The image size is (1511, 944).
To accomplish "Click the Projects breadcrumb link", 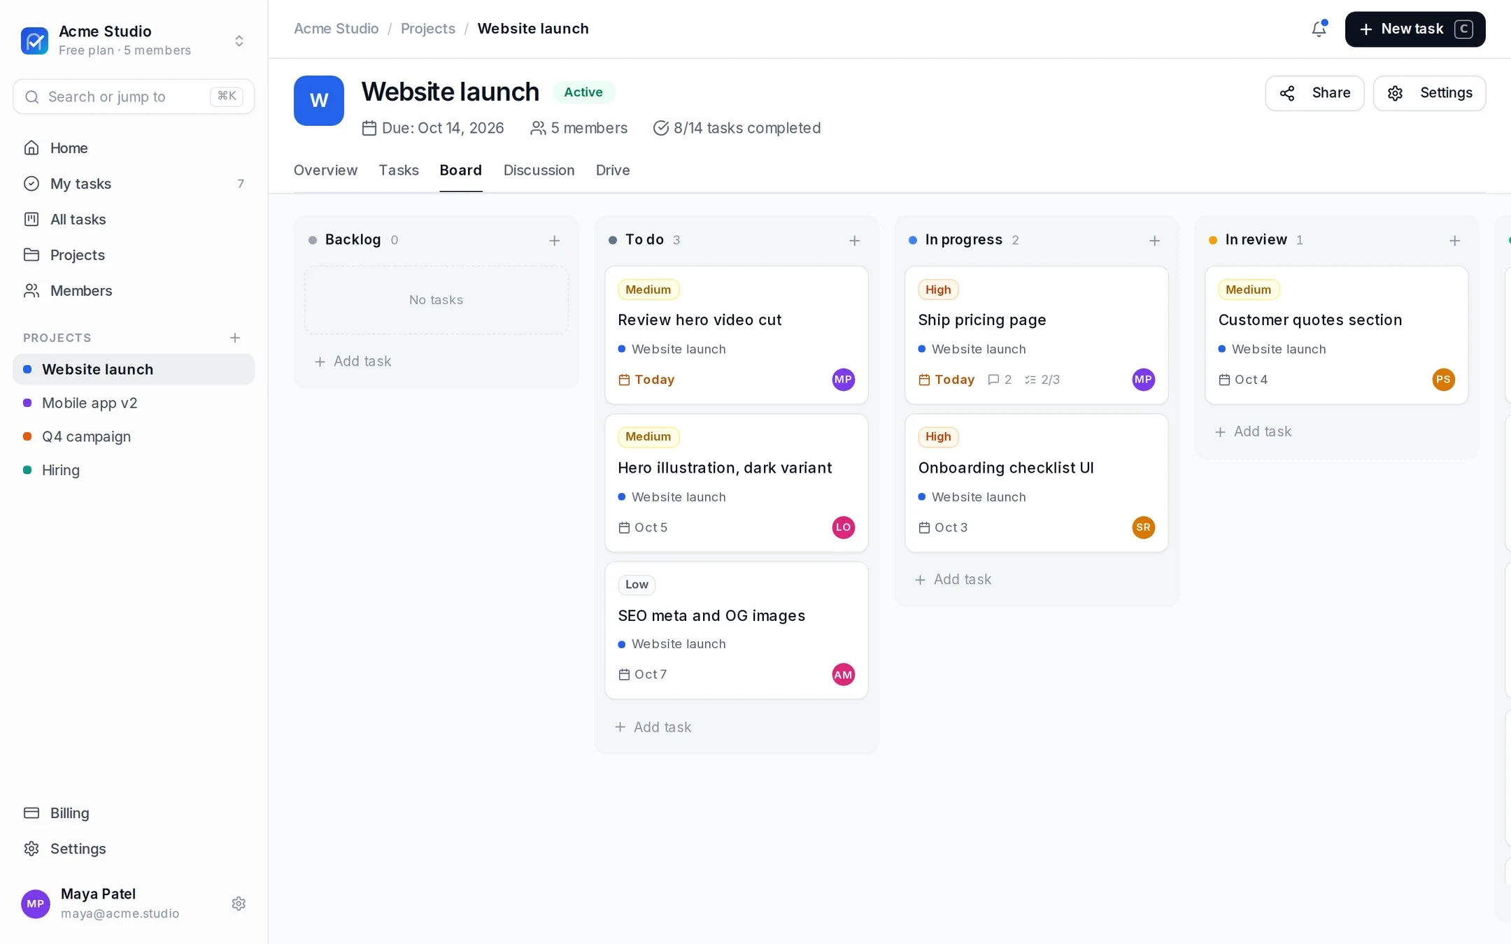I will [428, 29].
